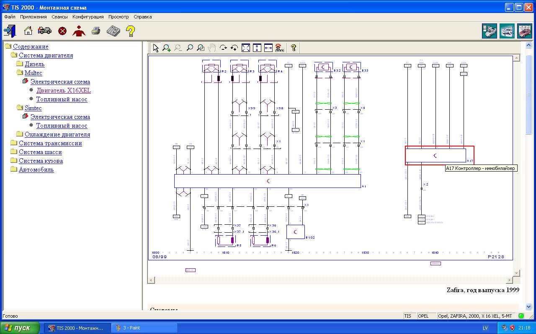The image size is (536, 334).
Task: Open the Просмотр menu
Action: click(x=119, y=17)
